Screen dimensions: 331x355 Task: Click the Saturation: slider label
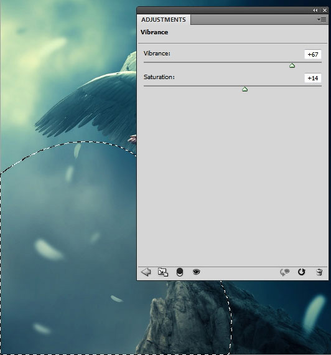pos(159,77)
